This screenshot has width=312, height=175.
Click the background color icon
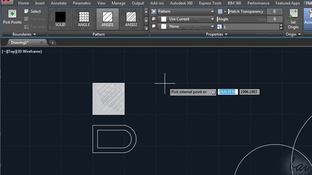pyautogui.click(x=154, y=26)
